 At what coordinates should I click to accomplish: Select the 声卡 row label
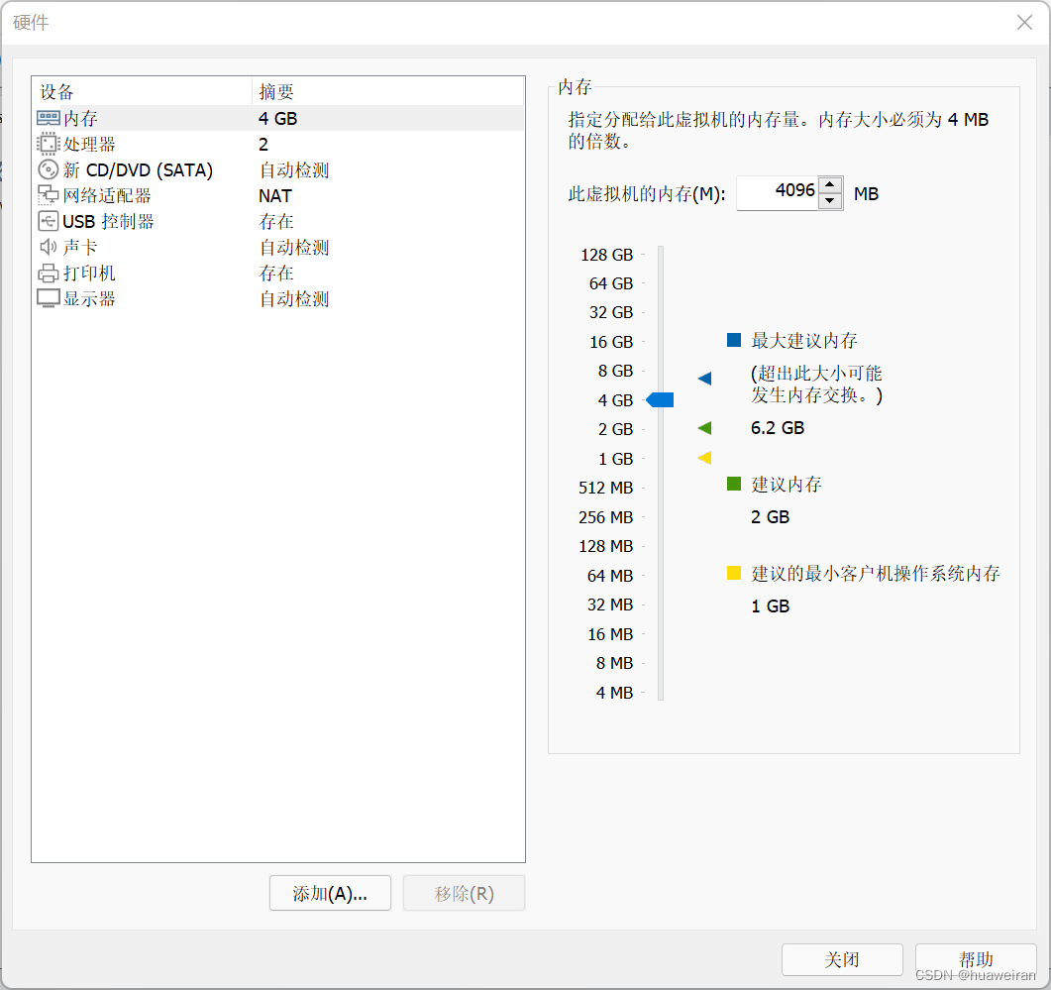80,248
